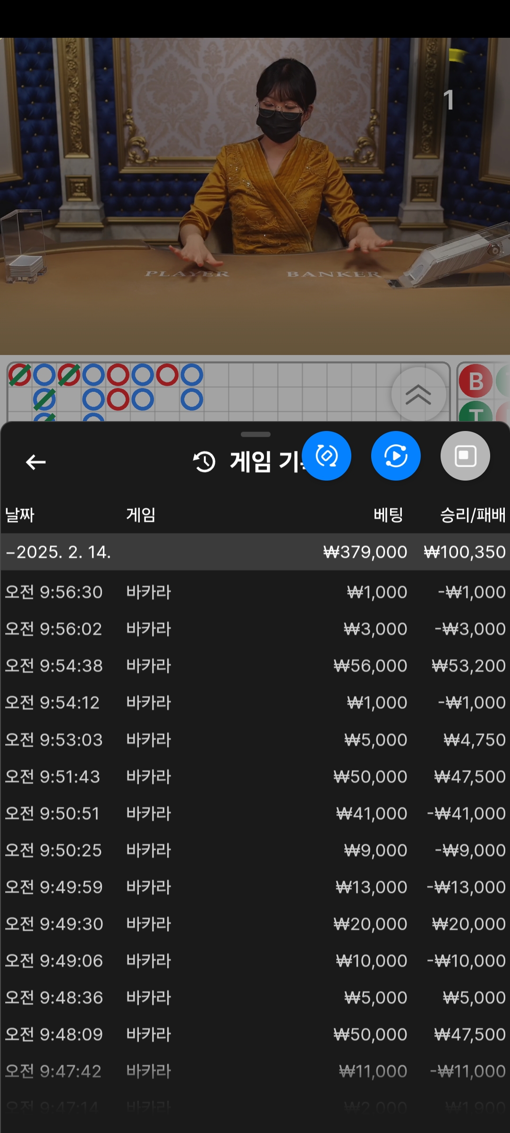Select the 오전 9:49:30 ₩20,000 win row

coord(255,924)
